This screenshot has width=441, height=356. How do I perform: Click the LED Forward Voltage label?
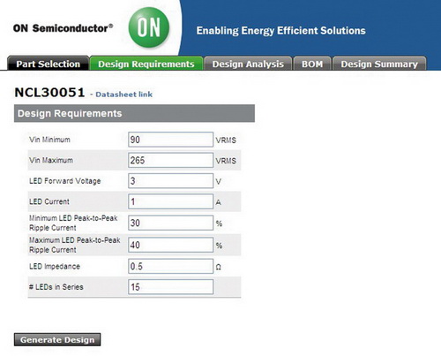(x=65, y=181)
